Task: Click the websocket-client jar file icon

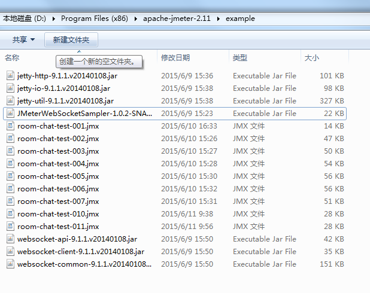Action: (10, 252)
